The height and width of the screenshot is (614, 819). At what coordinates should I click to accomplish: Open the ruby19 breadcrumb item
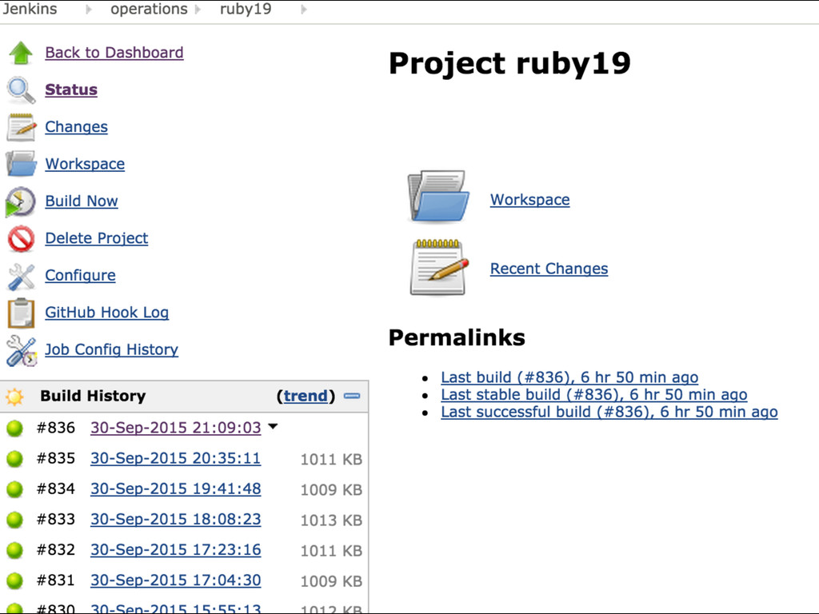click(246, 10)
